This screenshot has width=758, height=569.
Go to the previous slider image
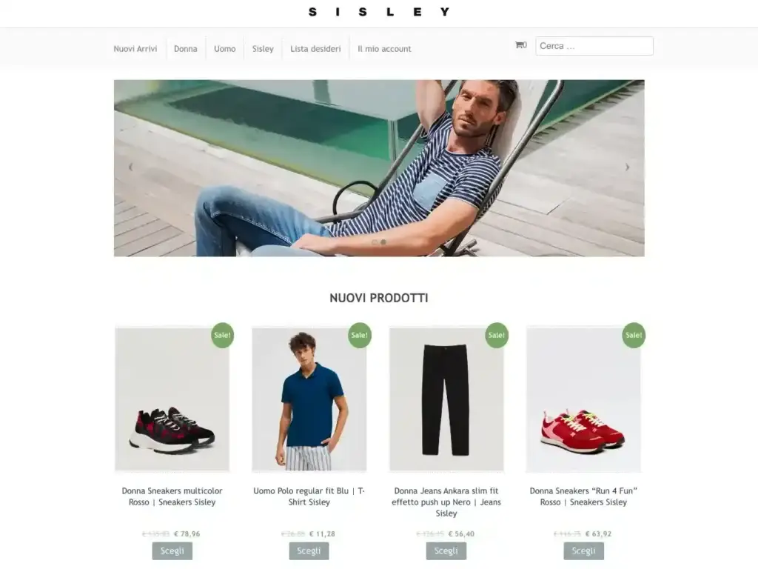[130, 167]
